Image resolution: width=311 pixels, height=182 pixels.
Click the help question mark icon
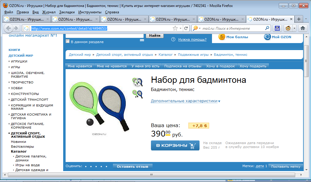173,39
